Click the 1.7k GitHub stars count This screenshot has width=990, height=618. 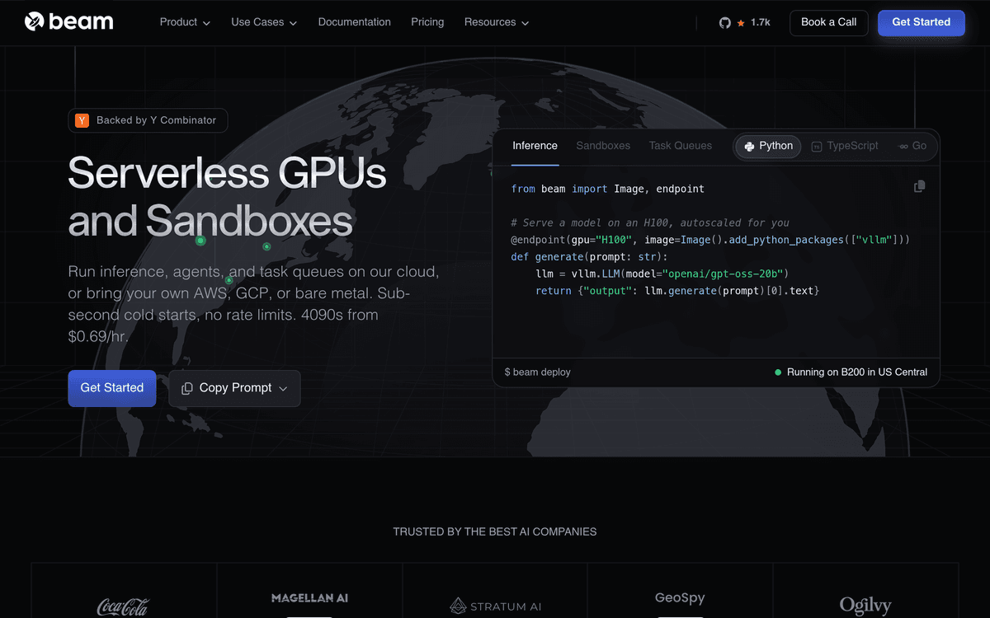760,23
